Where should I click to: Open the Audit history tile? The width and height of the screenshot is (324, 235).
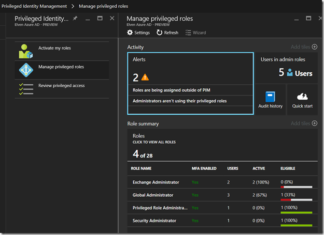click(x=270, y=100)
